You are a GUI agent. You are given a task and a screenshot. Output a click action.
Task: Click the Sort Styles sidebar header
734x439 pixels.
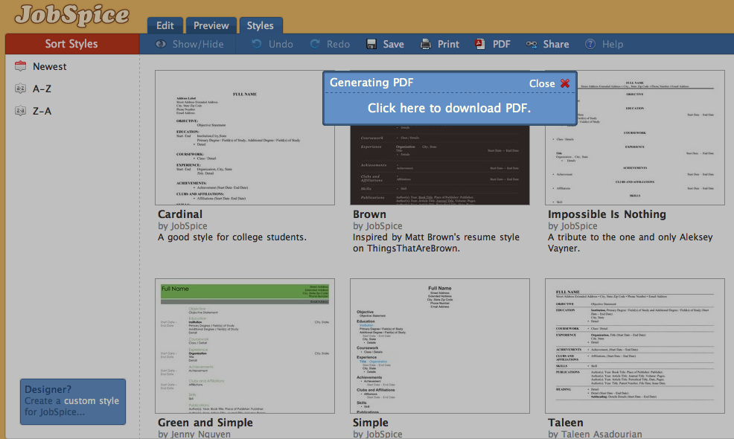pos(72,44)
